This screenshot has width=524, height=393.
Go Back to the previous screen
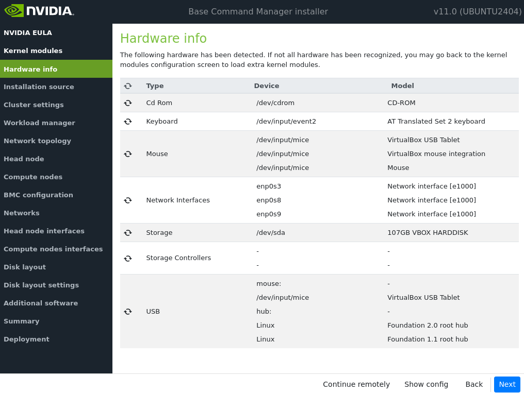click(x=474, y=384)
